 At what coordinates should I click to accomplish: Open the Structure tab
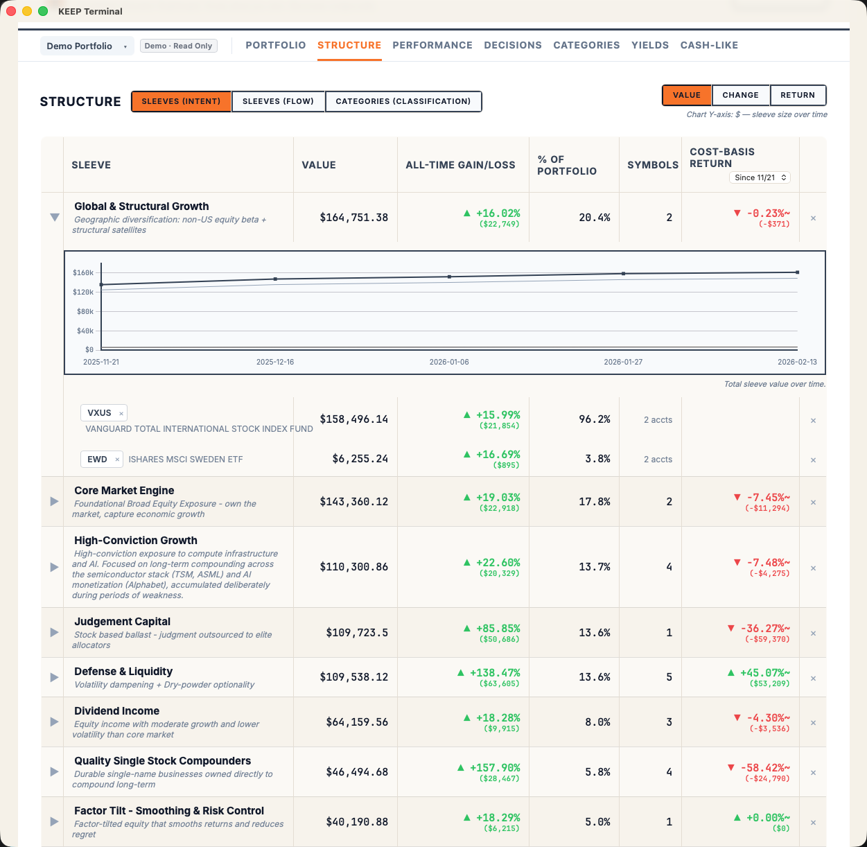point(349,45)
